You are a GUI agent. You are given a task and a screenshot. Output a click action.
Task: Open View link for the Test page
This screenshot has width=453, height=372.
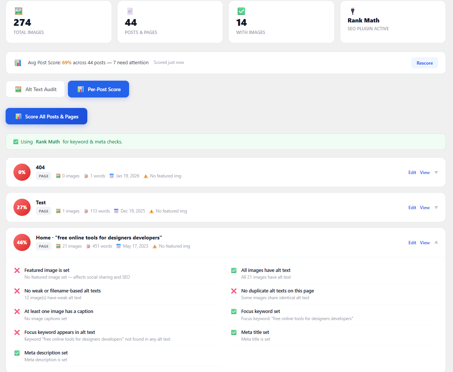425,208
